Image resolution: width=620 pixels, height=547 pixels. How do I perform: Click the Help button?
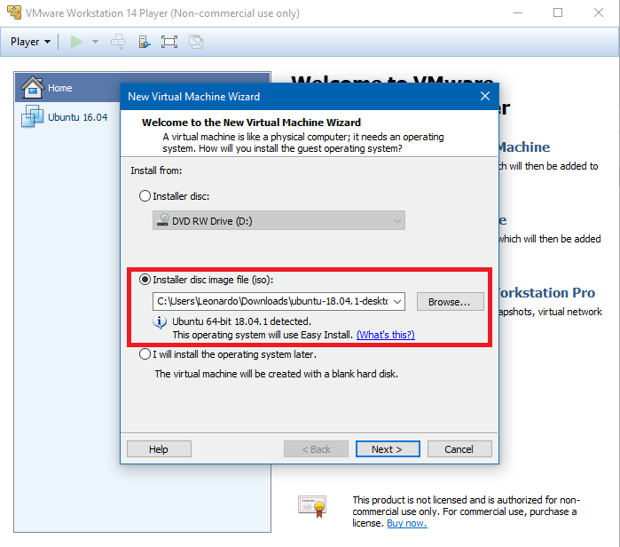point(159,448)
